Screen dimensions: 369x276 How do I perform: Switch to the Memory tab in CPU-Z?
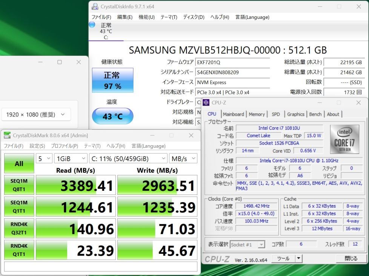click(257, 114)
